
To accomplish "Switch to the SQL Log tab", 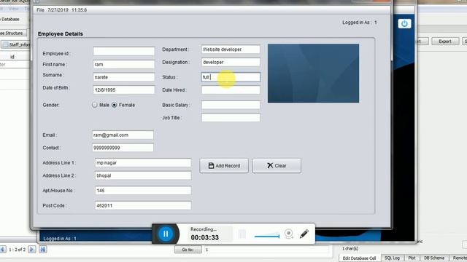I will coord(392,258).
